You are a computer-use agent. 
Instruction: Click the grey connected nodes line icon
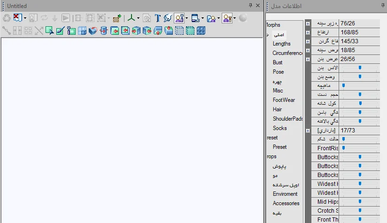coord(6,31)
